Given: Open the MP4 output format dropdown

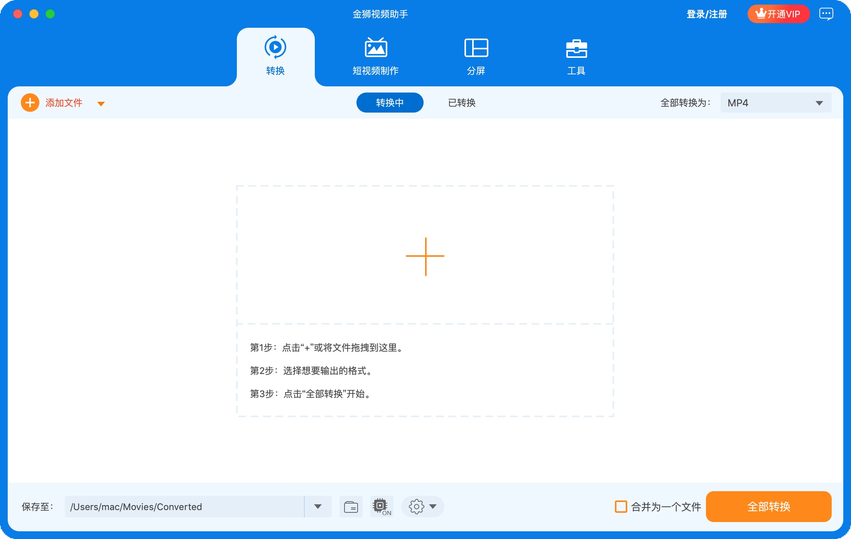Looking at the screenshot, I should tap(776, 103).
